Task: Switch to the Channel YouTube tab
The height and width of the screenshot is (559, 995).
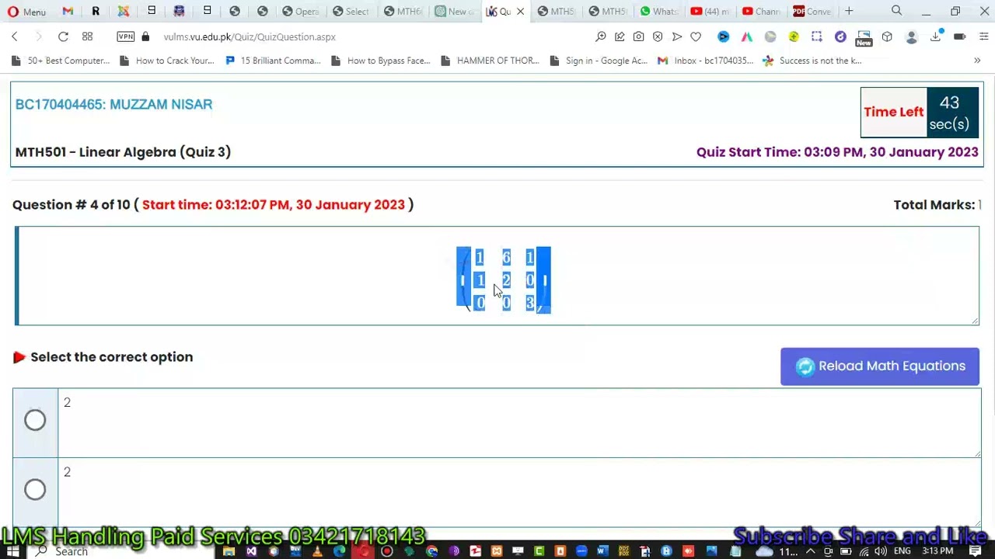Action: (761, 12)
